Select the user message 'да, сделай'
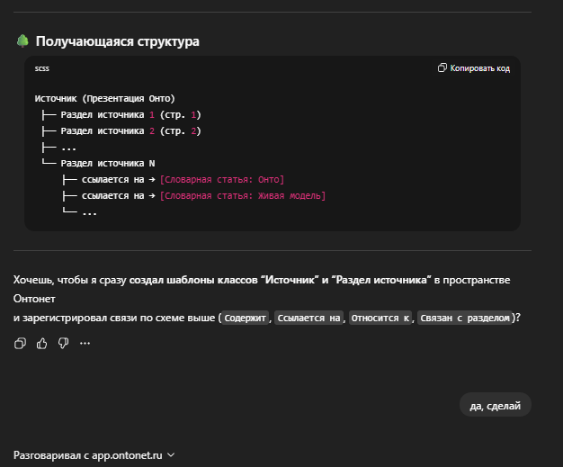563x467 pixels. click(x=496, y=406)
